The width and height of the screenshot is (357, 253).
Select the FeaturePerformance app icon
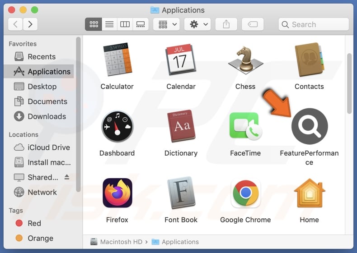[310, 126]
